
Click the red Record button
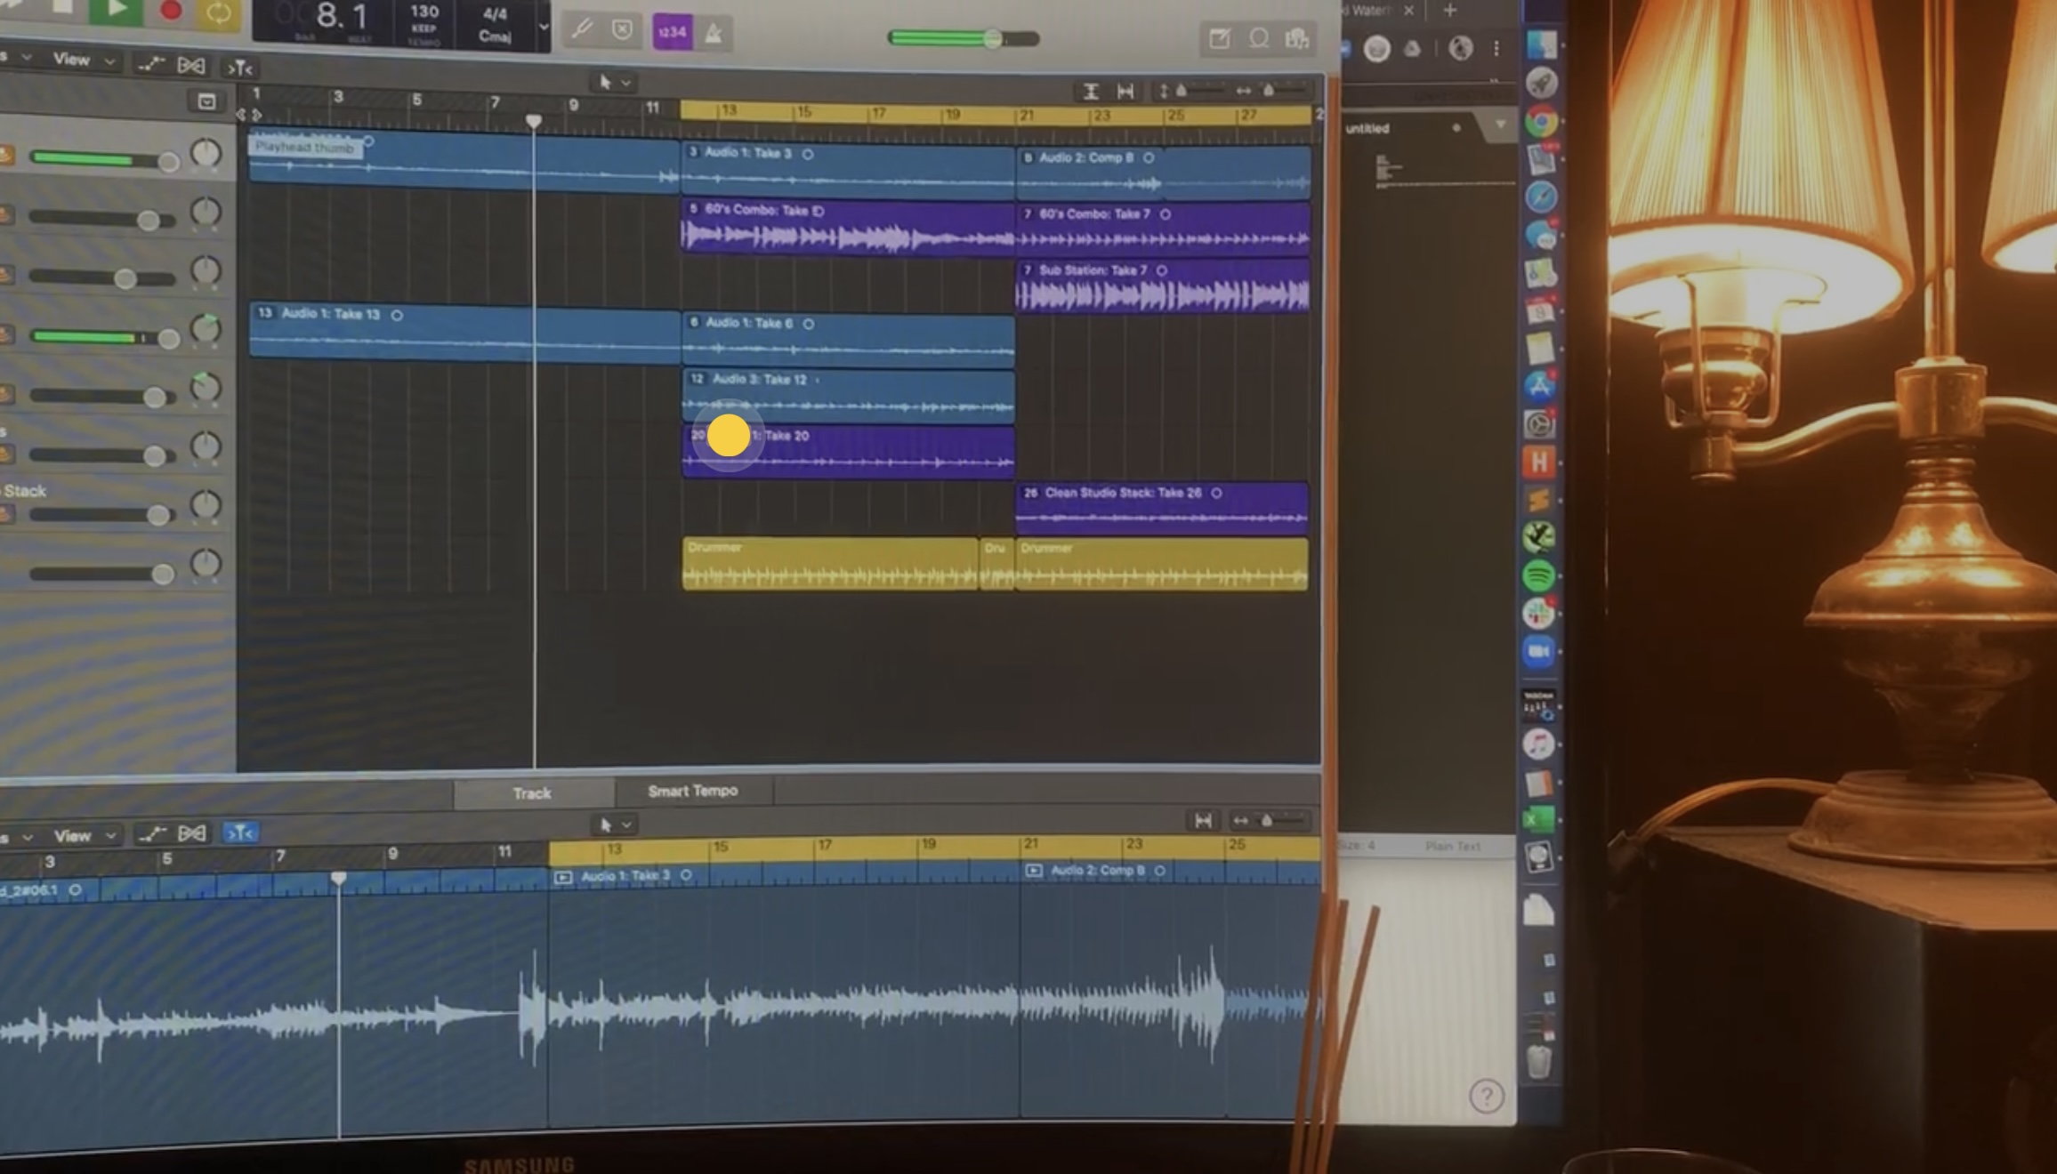click(x=170, y=12)
